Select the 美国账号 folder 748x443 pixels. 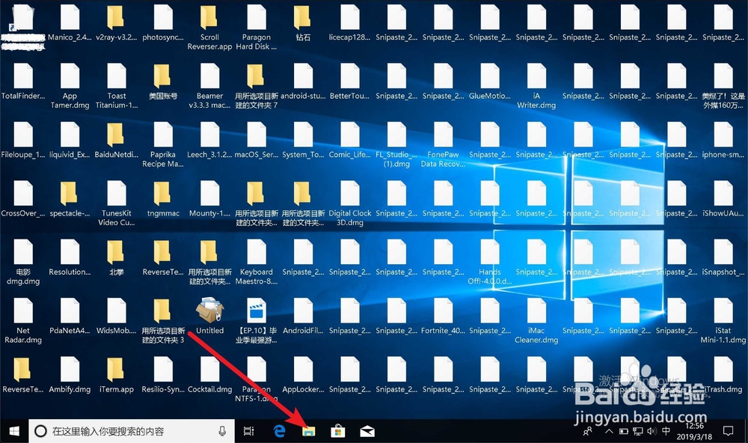163,81
